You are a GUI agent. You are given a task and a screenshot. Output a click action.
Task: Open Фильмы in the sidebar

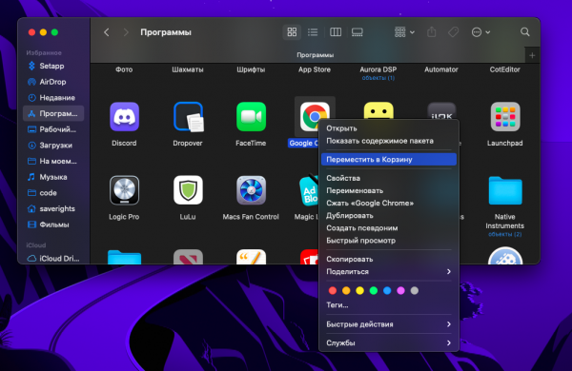pos(53,225)
